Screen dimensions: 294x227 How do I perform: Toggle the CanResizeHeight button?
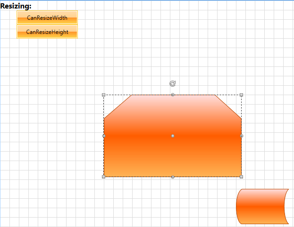(x=47, y=32)
